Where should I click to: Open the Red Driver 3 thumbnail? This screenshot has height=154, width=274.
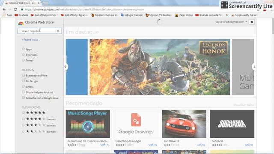point(184,124)
